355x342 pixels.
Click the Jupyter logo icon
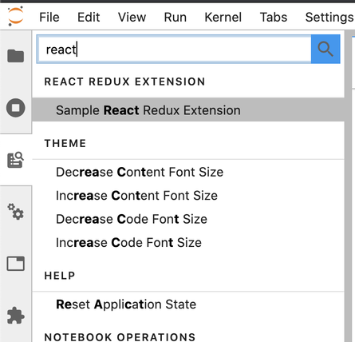point(15,17)
